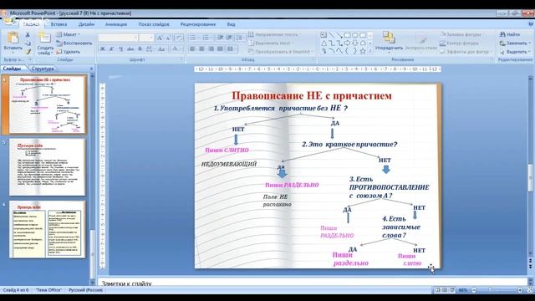Toggle Bold (Ж) formatting

(102, 49)
